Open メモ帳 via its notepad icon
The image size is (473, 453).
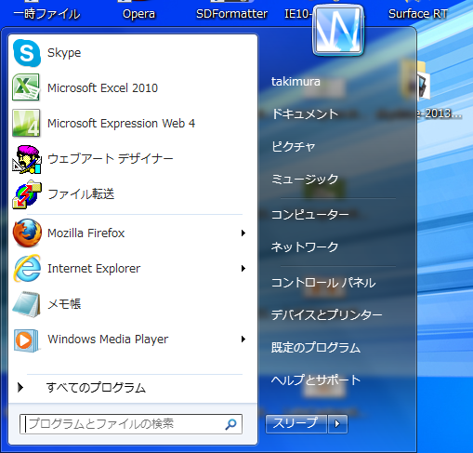[x=26, y=304]
